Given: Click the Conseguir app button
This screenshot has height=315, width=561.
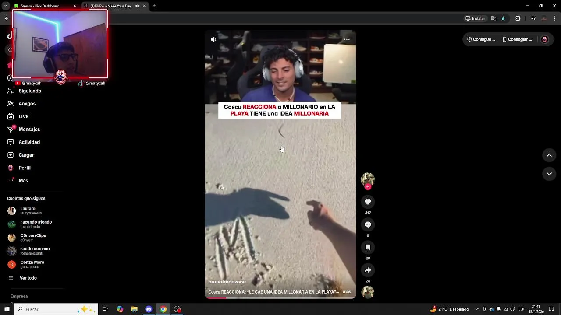Looking at the screenshot, I should (517, 39).
